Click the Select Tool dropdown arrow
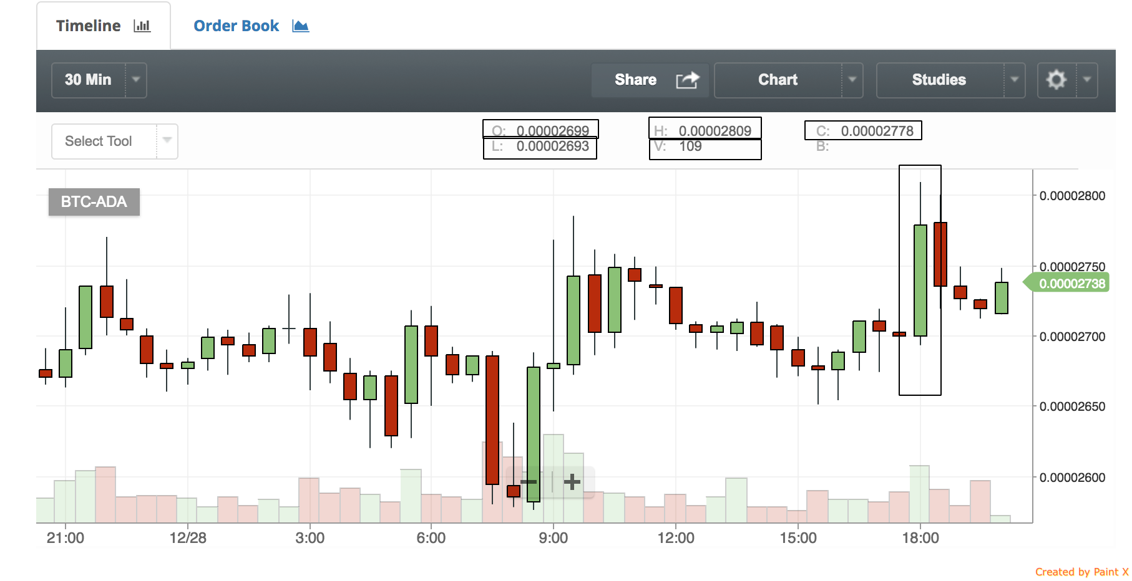This screenshot has height=581, width=1132. pos(167,140)
